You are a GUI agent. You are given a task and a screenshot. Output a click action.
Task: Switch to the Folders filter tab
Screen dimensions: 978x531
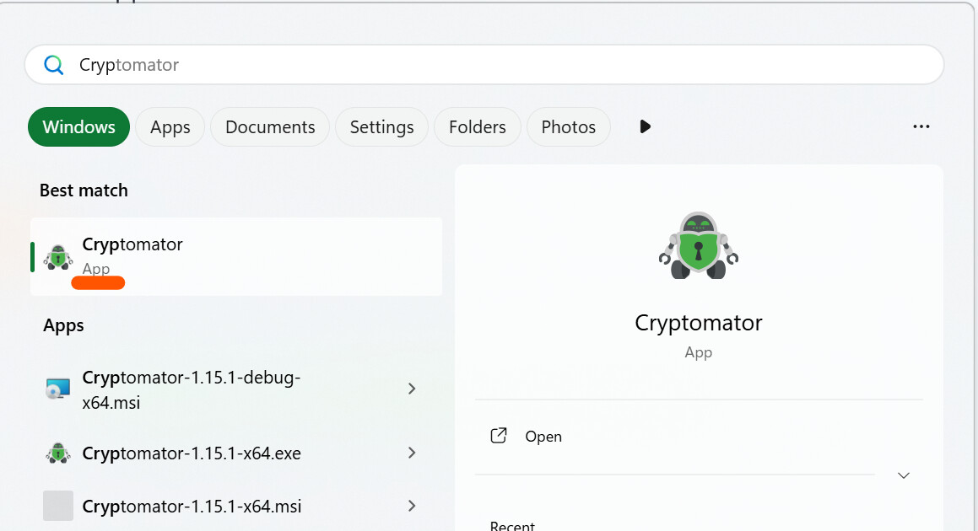pos(477,127)
